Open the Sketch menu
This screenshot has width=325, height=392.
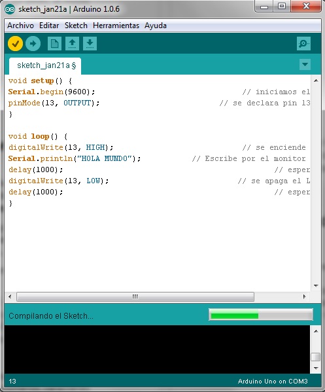pos(76,26)
